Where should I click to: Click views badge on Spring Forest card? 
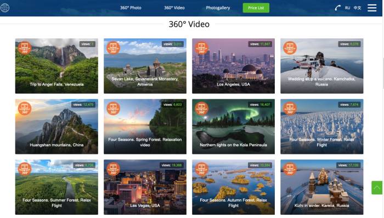coord(173,105)
